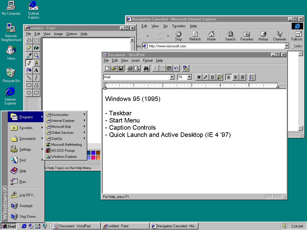Select the Fill With Color bucket tool
This screenshot has height=230, width=307.
click(x=36, y=48)
